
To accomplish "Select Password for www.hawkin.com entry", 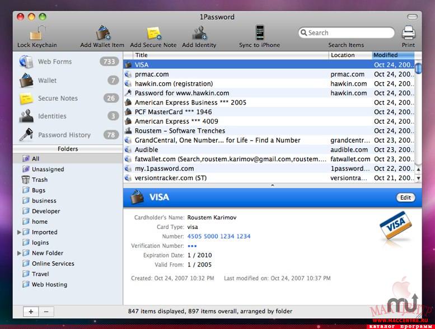I will tap(269, 93).
